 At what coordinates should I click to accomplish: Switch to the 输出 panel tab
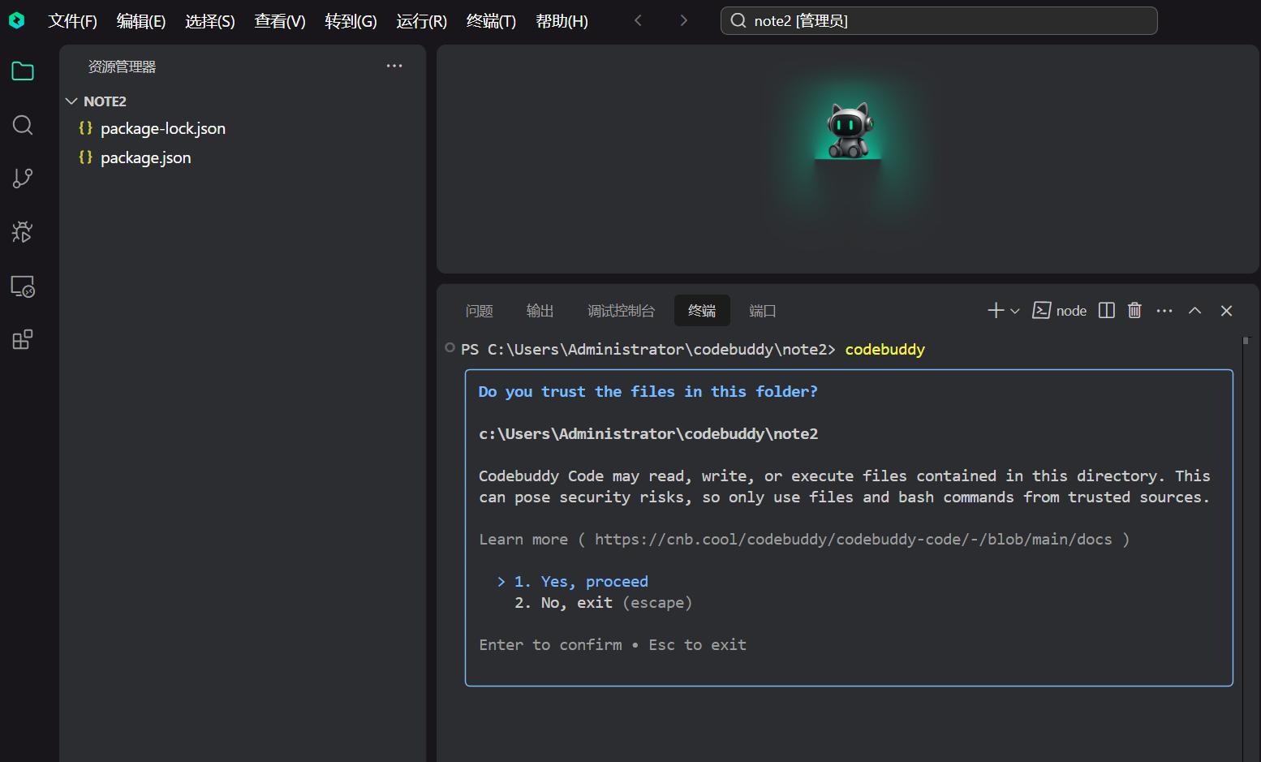tap(540, 311)
